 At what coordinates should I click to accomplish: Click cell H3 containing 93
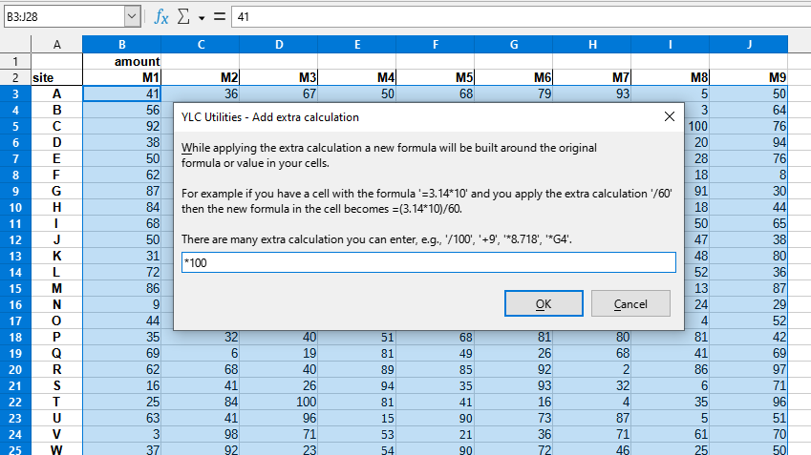pyautogui.click(x=592, y=93)
